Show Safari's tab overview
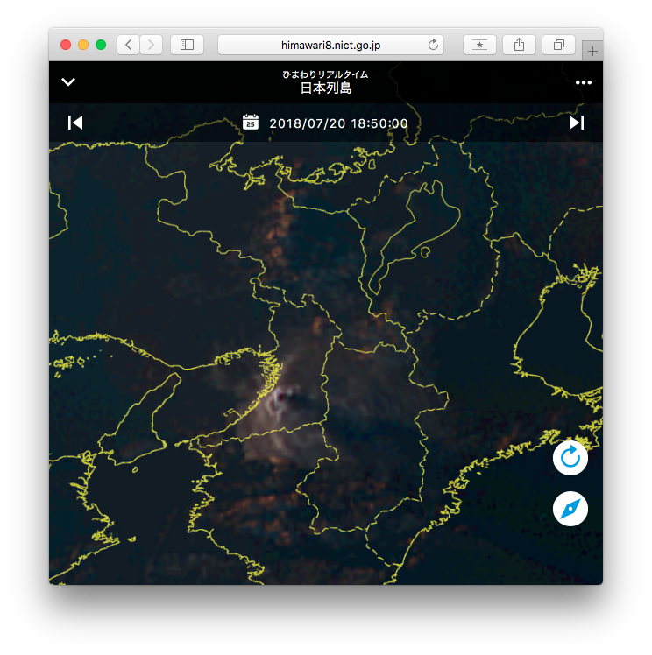This screenshot has height=655, width=652. pos(558,45)
